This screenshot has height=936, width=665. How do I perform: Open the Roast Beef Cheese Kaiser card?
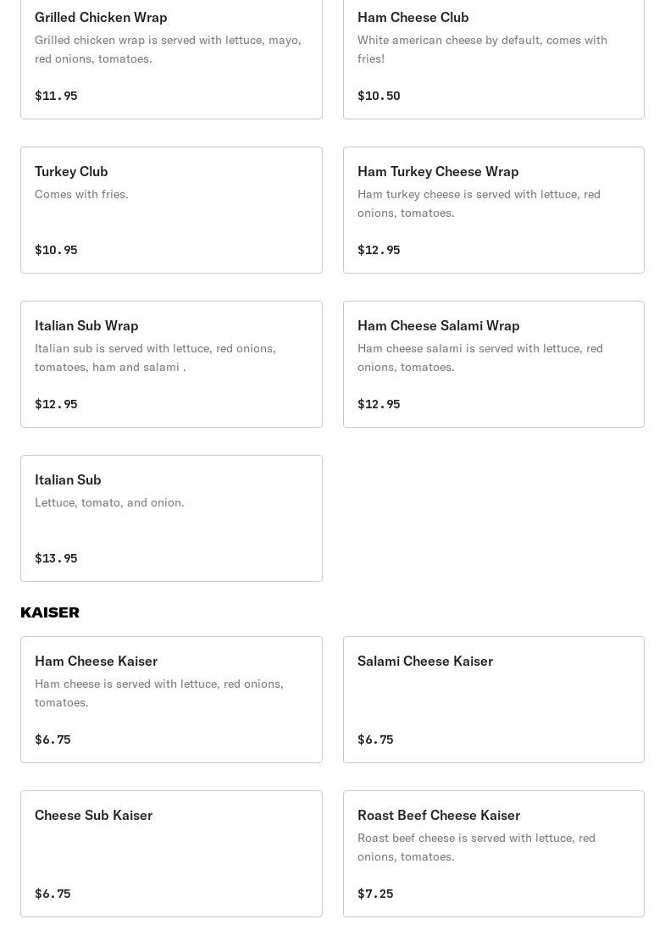click(x=494, y=854)
